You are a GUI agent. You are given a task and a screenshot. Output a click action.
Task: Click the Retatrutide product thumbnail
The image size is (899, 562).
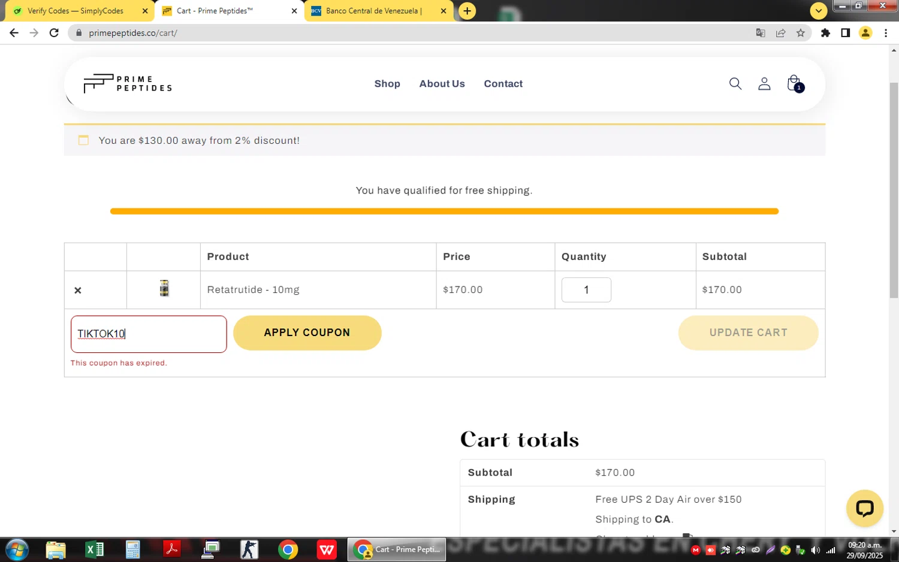click(164, 288)
